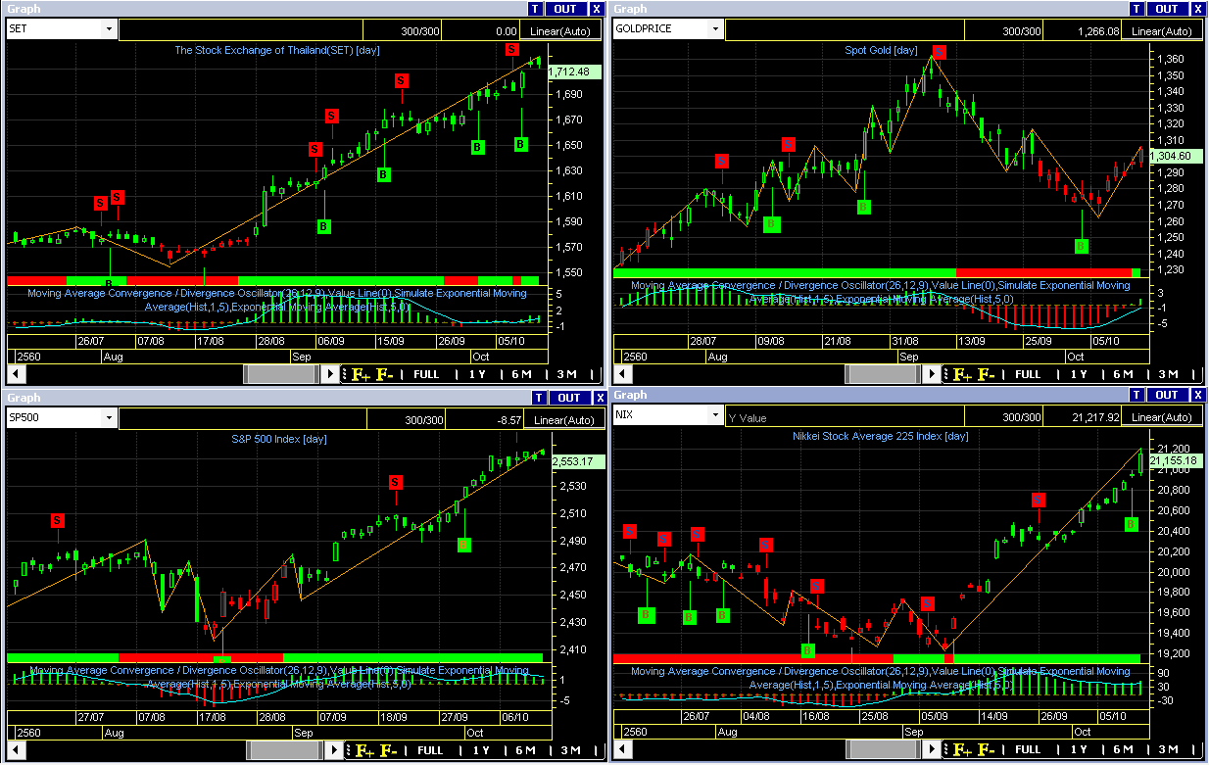Click the GOLDPRICE symbol text field
Image resolution: width=1209 pixels, height=765 pixels.
point(660,29)
